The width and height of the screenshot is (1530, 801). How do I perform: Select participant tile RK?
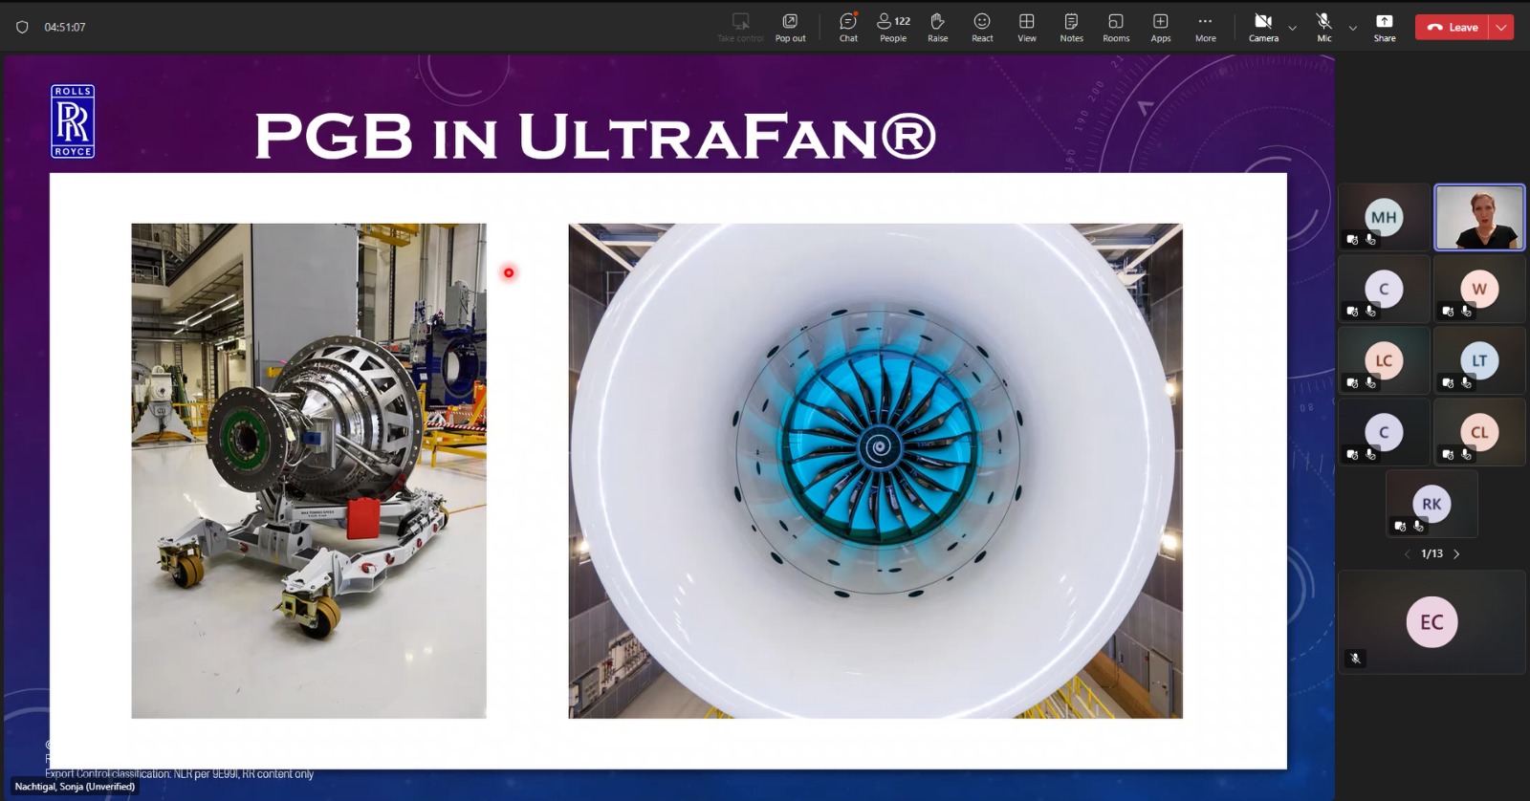[1432, 504]
